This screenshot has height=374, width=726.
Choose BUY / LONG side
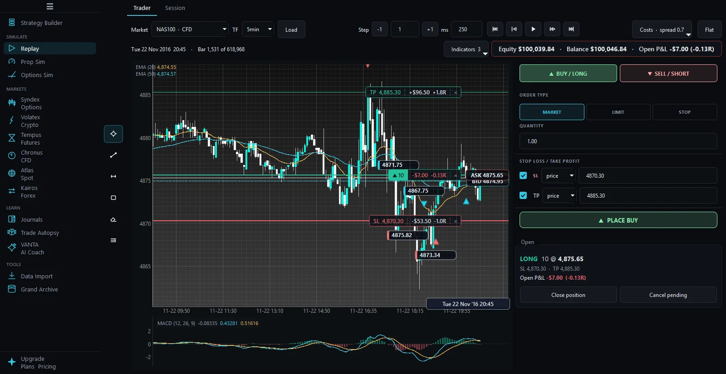pyautogui.click(x=568, y=73)
